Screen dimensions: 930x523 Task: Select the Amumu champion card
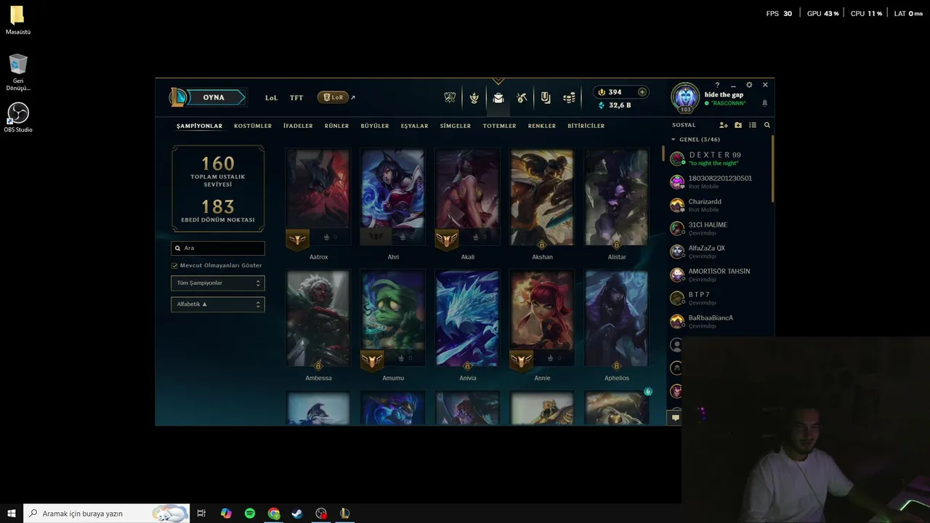tap(393, 319)
